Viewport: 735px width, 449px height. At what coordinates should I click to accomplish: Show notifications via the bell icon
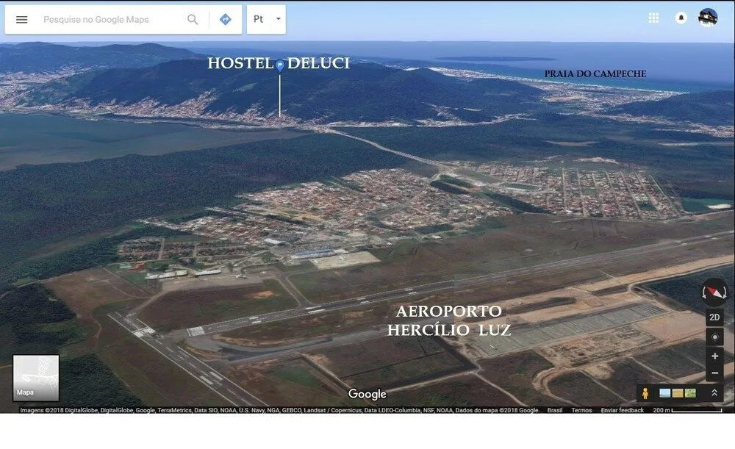(681, 18)
